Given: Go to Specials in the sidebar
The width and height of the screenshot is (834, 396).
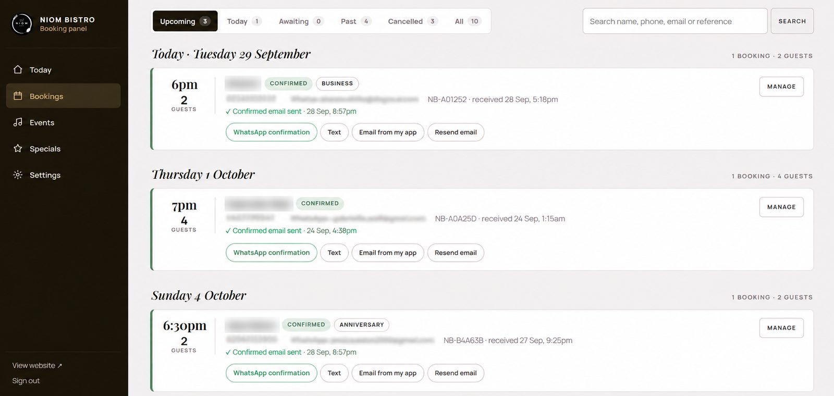Looking at the screenshot, I should [x=63, y=148].
